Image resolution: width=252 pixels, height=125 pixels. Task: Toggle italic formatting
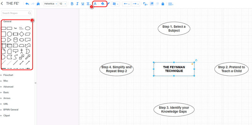tap(77, 4)
